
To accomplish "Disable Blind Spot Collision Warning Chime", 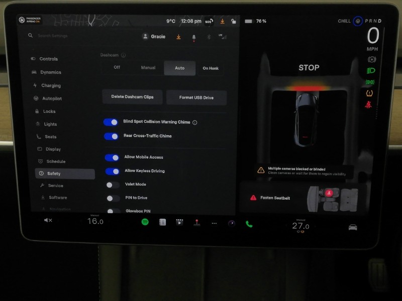I will (112, 122).
